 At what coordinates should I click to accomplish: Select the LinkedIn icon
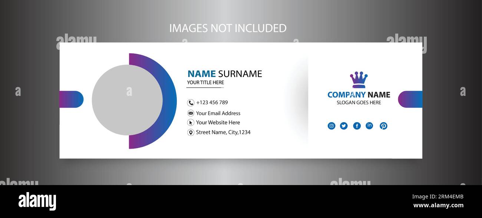pyautogui.click(x=369, y=125)
